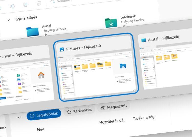Click the pin icon under Asztal
Viewport: 192px width, 137px height.
pyautogui.click(x=46, y=35)
